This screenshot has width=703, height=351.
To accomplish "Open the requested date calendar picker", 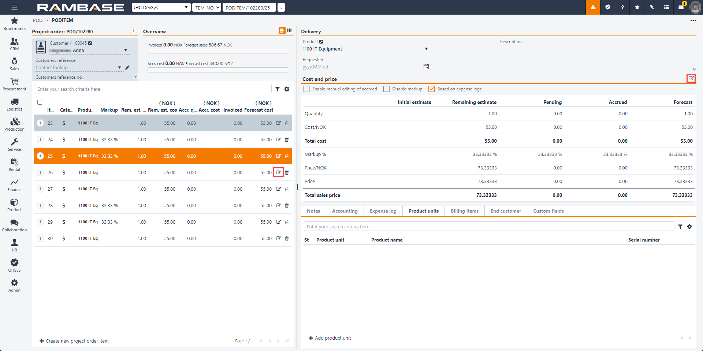I will [x=426, y=67].
